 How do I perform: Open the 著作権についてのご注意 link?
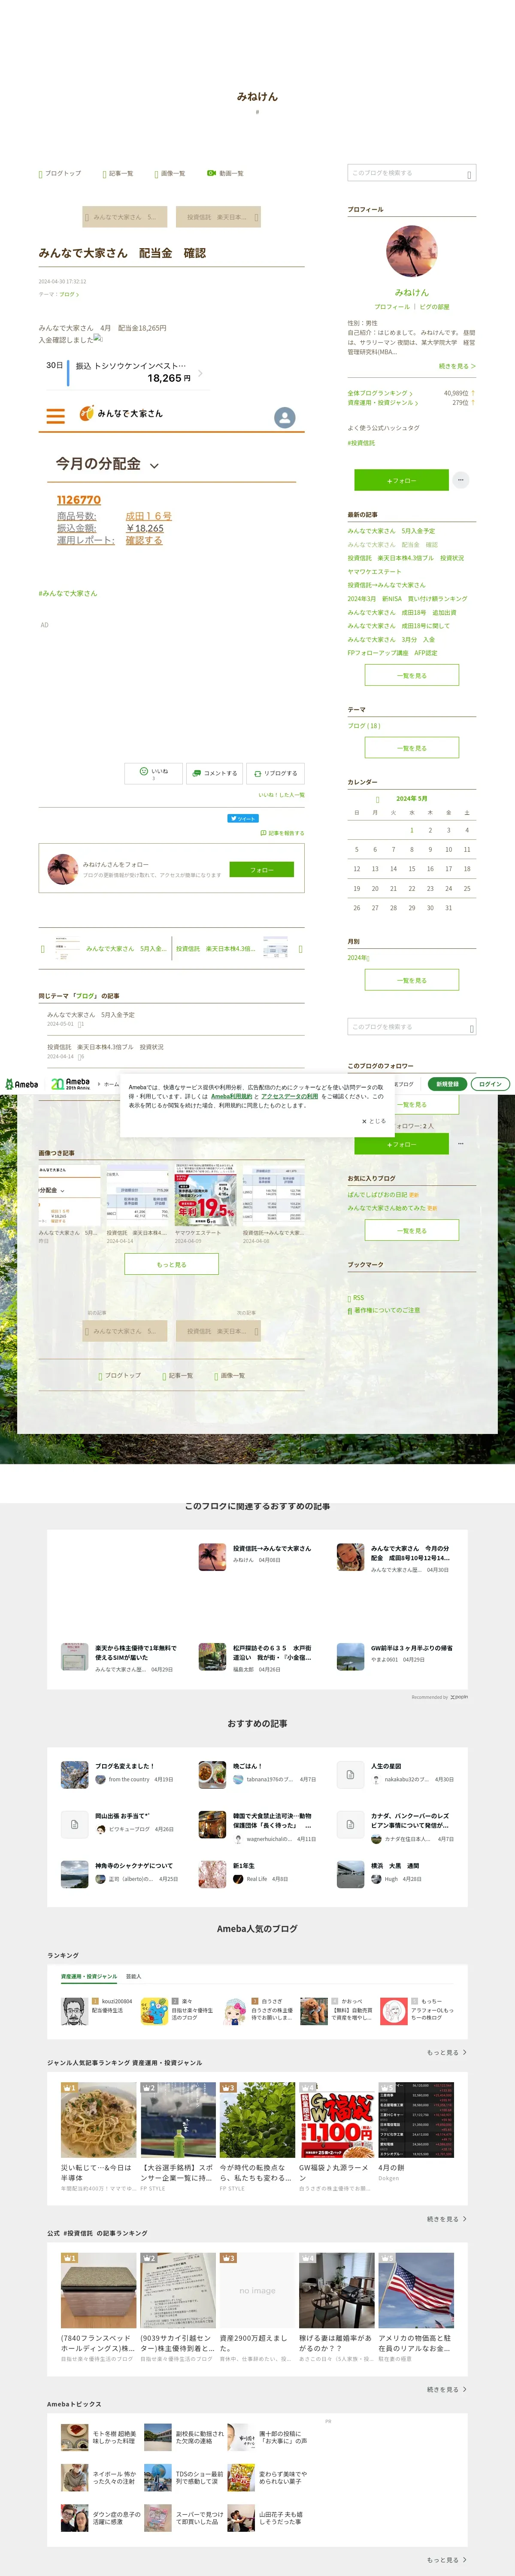(x=384, y=1310)
